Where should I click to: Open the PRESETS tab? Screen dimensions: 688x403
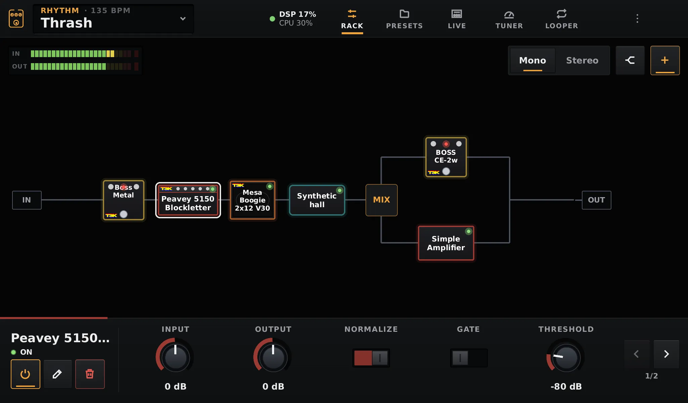404,19
